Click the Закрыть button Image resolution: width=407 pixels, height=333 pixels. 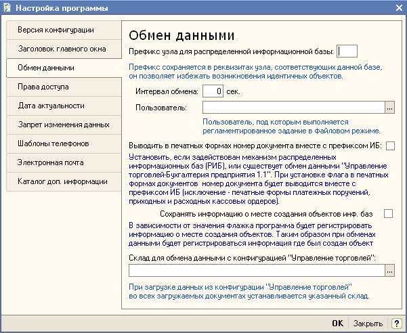(368, 324)
